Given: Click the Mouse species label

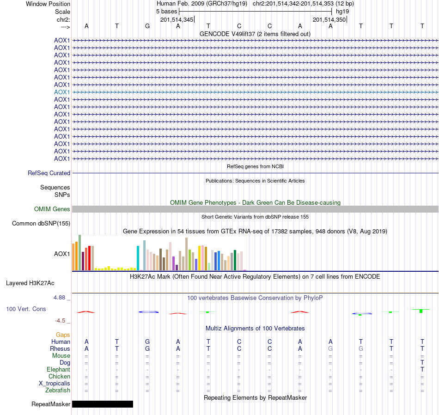Looking at the screenshot, I should click(x=61, y=356).
